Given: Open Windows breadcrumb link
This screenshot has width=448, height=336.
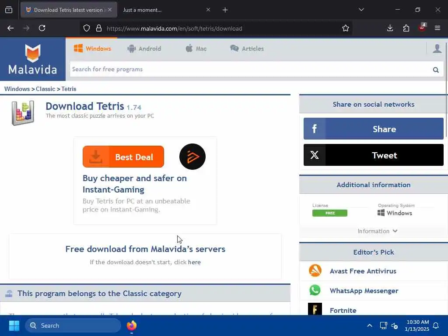Looking at the screenshot, I should [17, 89].
